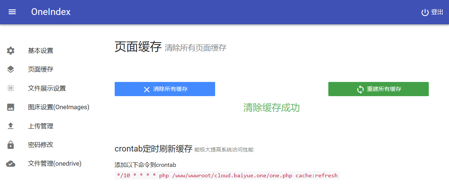Click the blue 清除所有缓存 button
The height and width of the screenshot is (193, 449).
click(165, 89)
